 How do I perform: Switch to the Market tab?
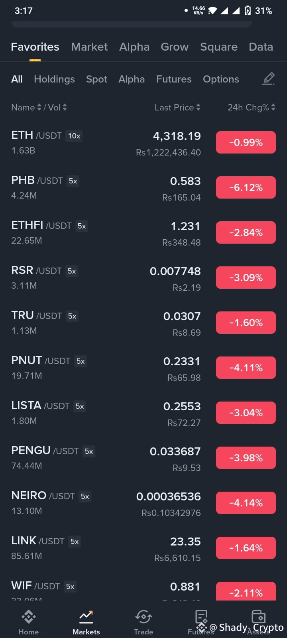89,47
